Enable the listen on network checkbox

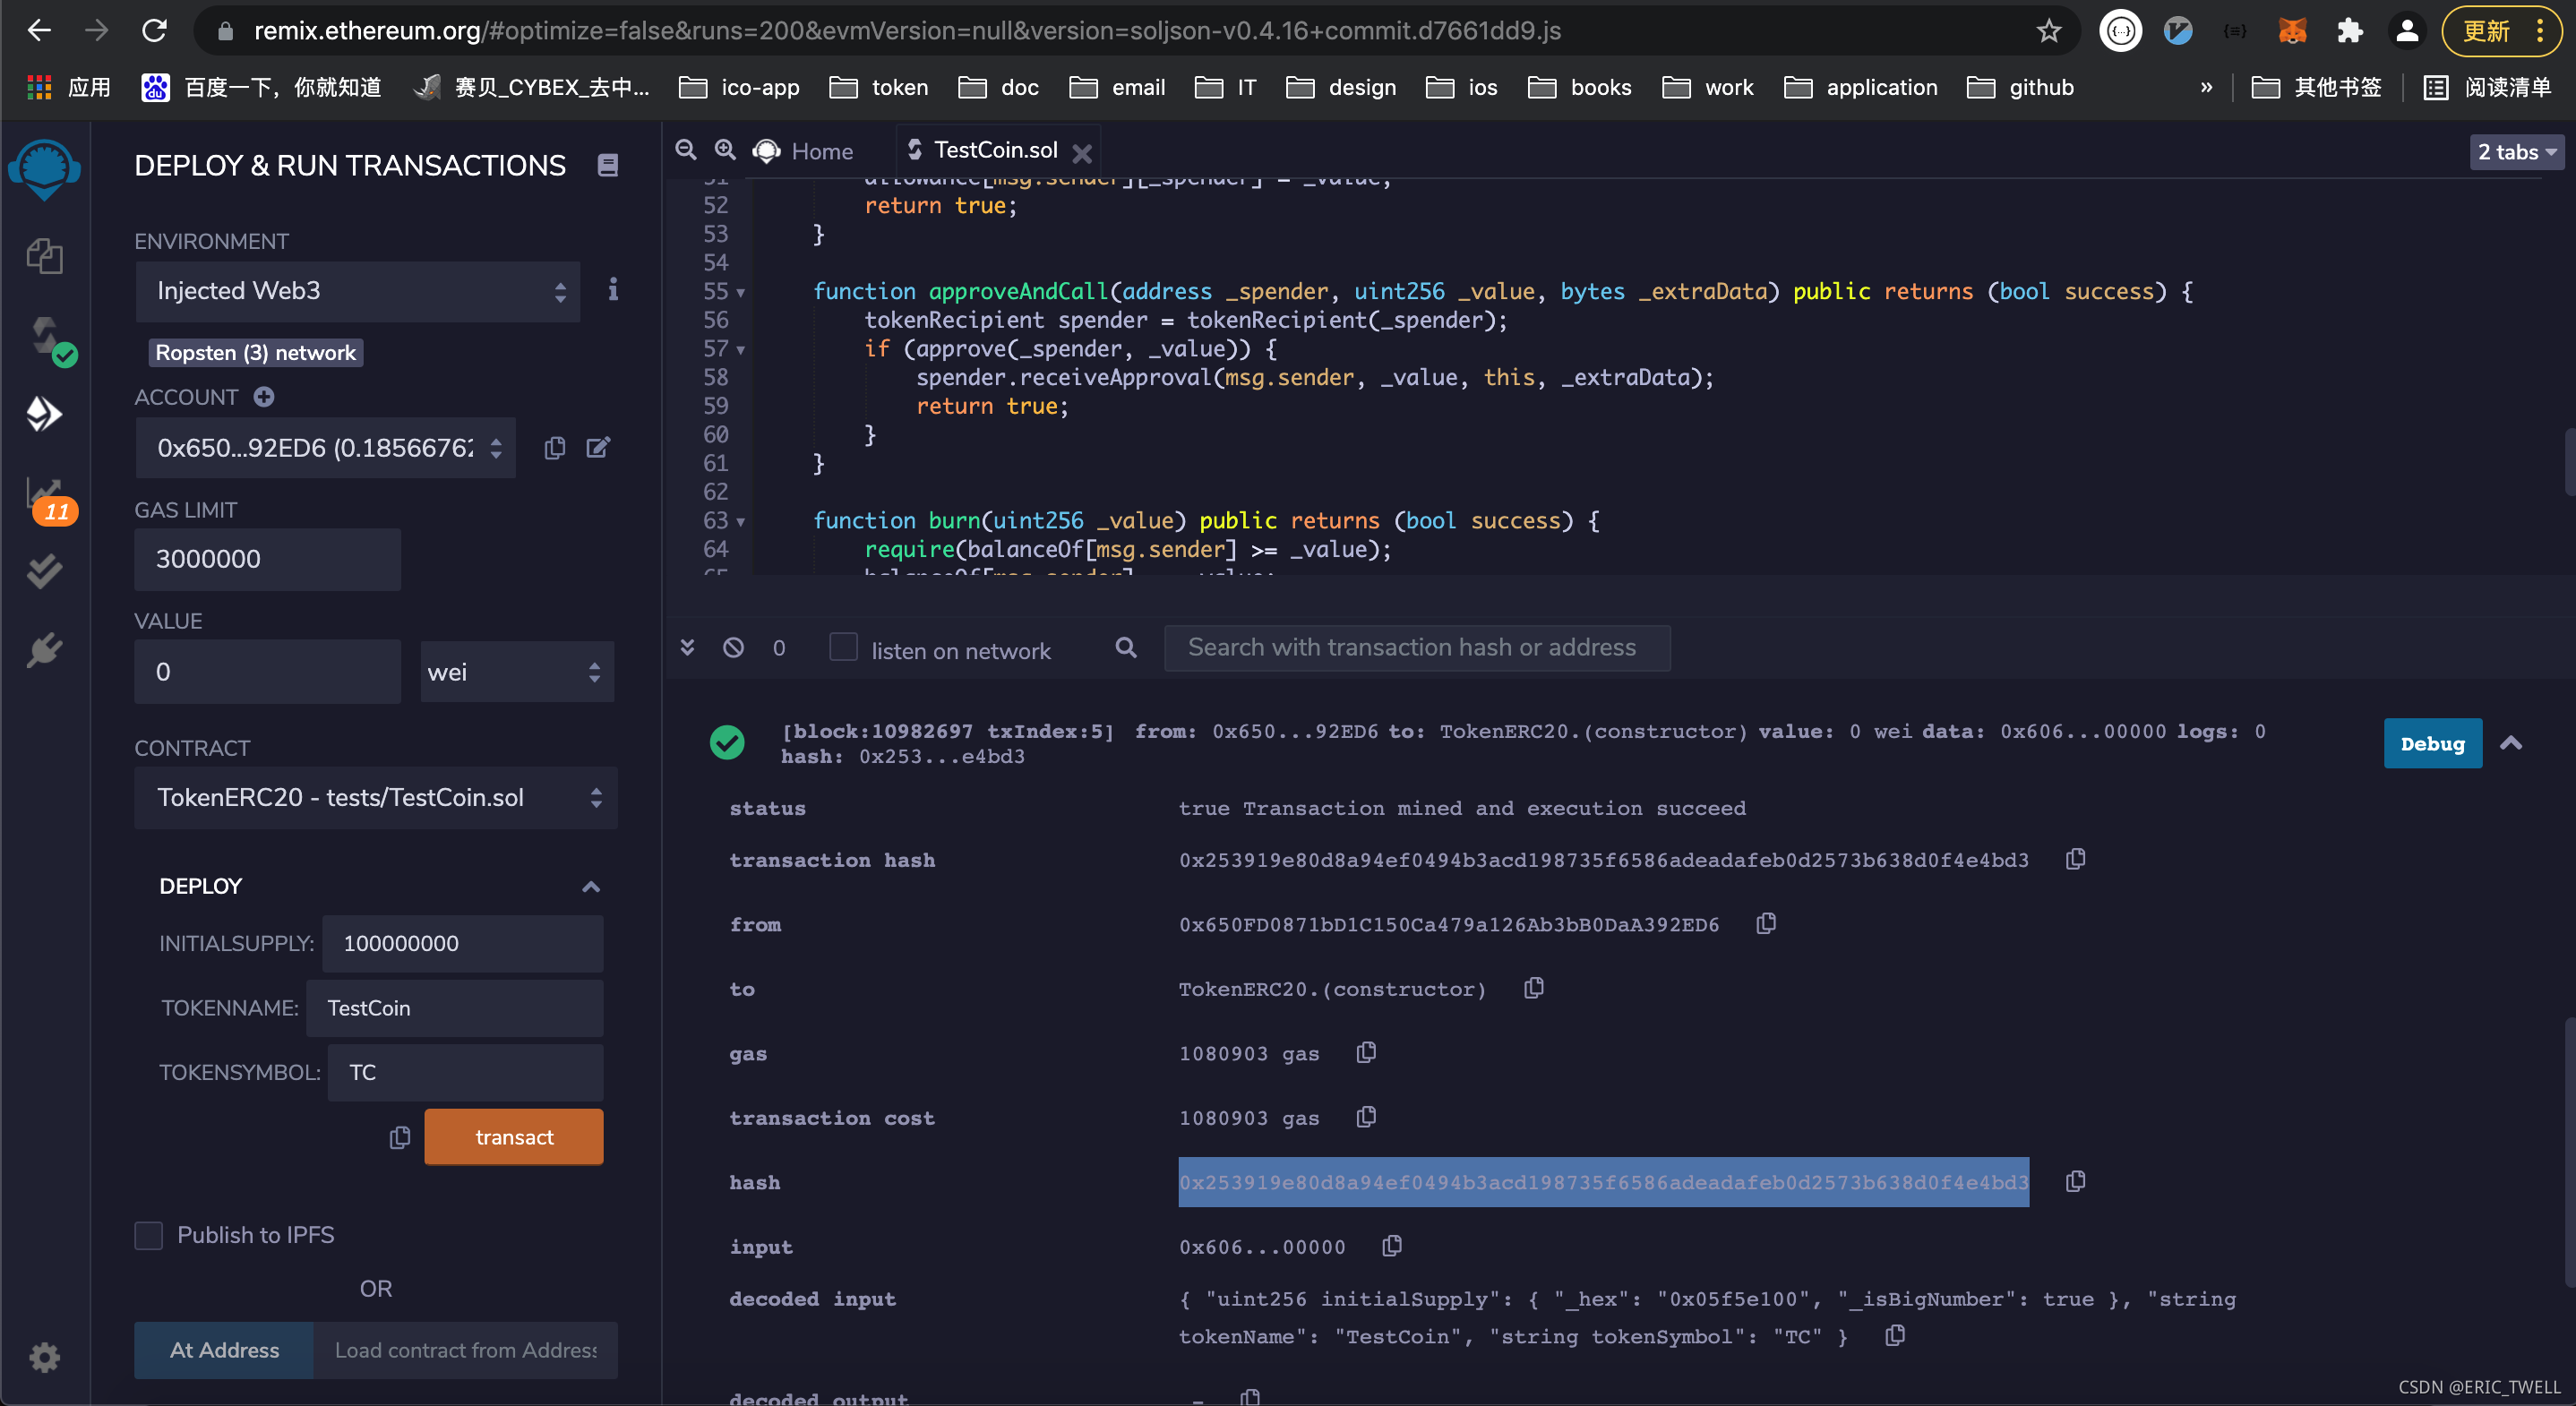pyautogui.click(x=843, y=648)
